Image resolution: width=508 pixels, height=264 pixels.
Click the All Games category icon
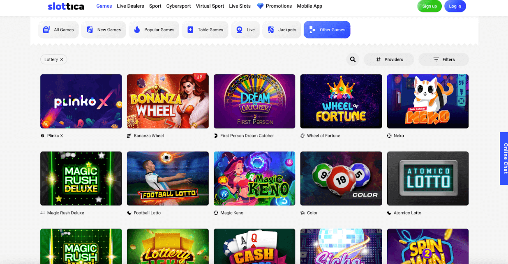pyautogui.click(x=46, y=30)
